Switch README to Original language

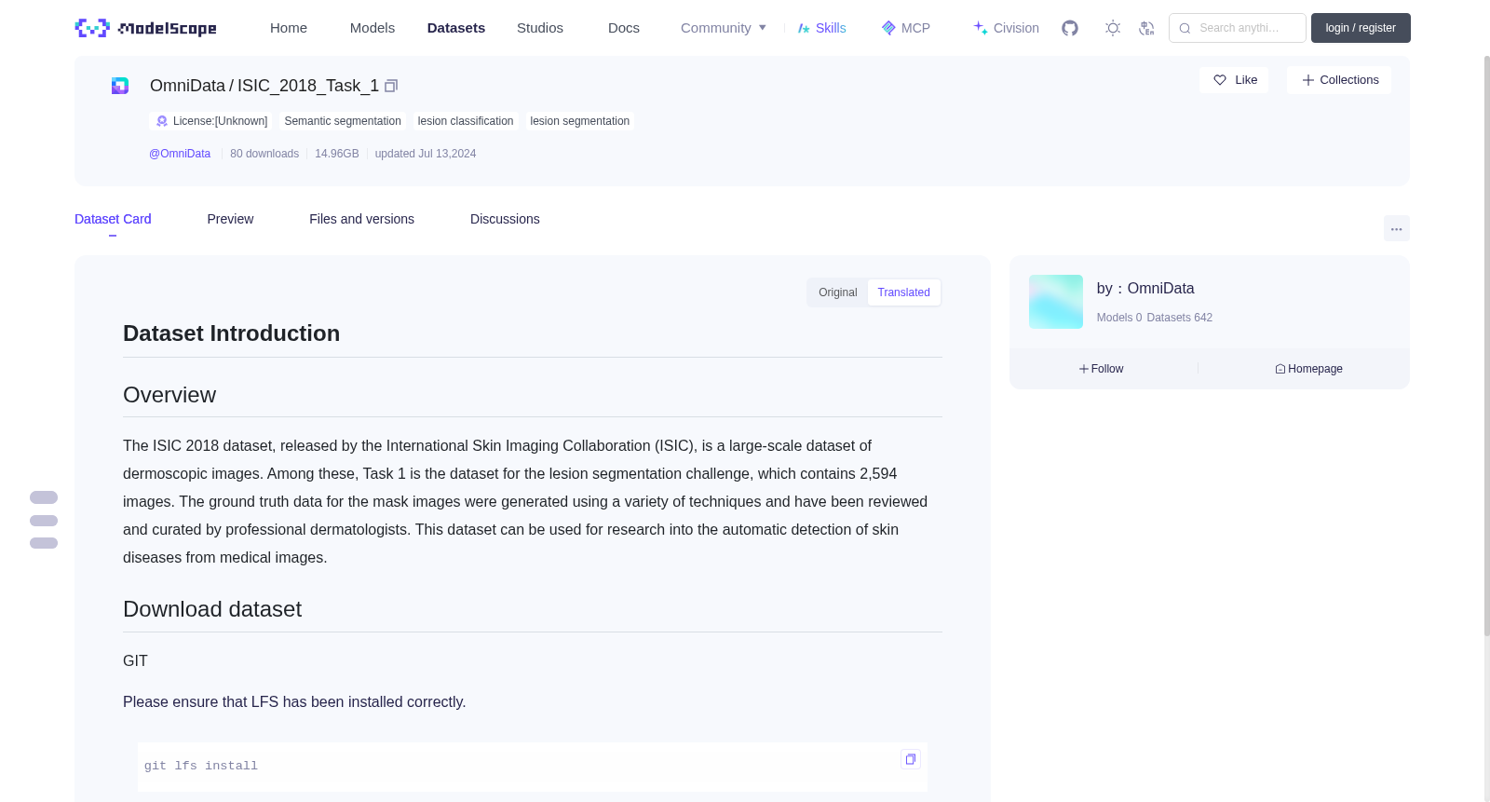pos(837,292)
